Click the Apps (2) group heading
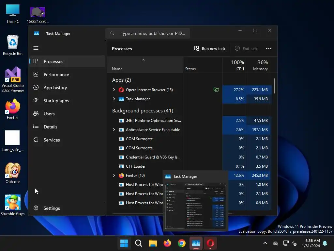 [x=121, y=80]
